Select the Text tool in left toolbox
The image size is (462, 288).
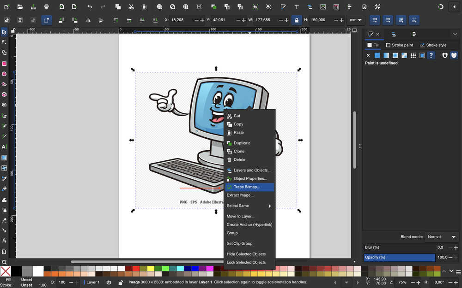point(4,147)
